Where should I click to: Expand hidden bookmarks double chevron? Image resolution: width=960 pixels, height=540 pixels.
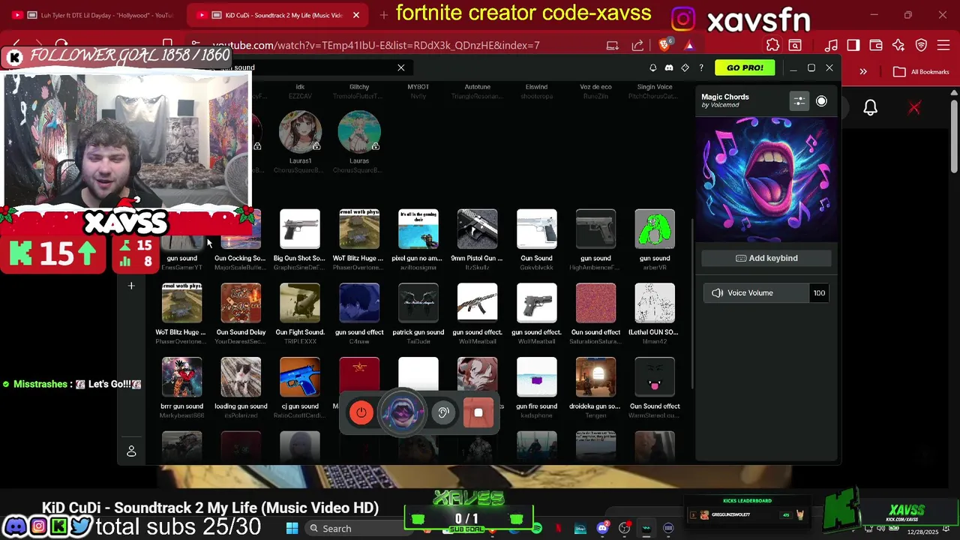863,72
